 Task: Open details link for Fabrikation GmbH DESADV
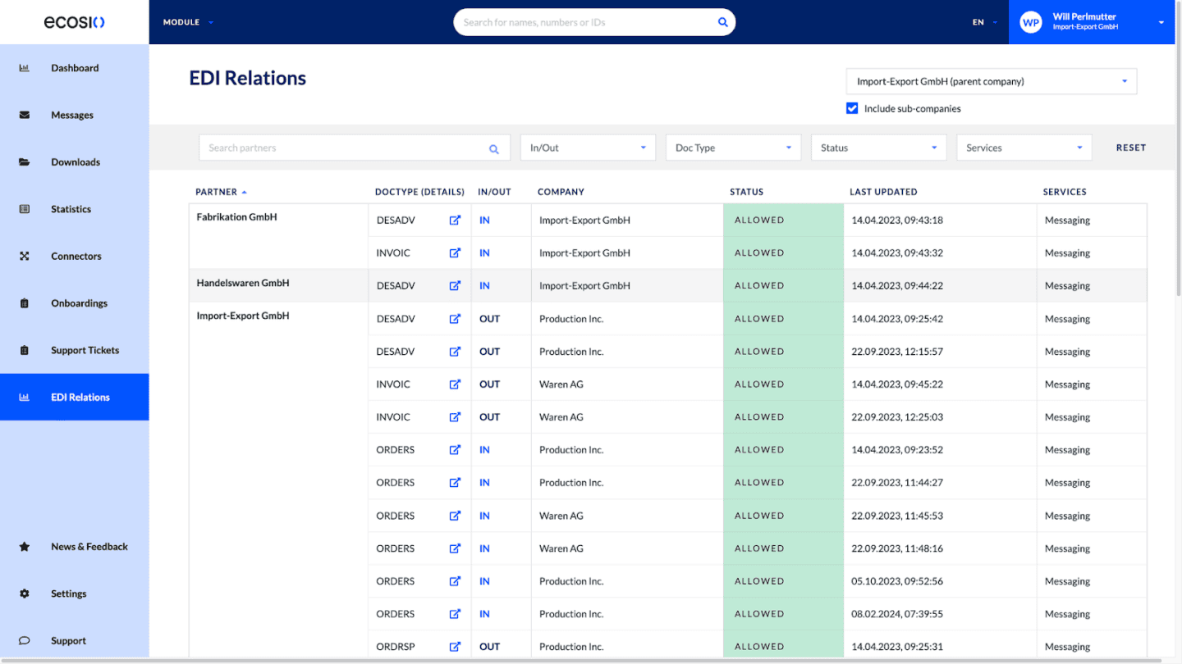click(455, 220)
